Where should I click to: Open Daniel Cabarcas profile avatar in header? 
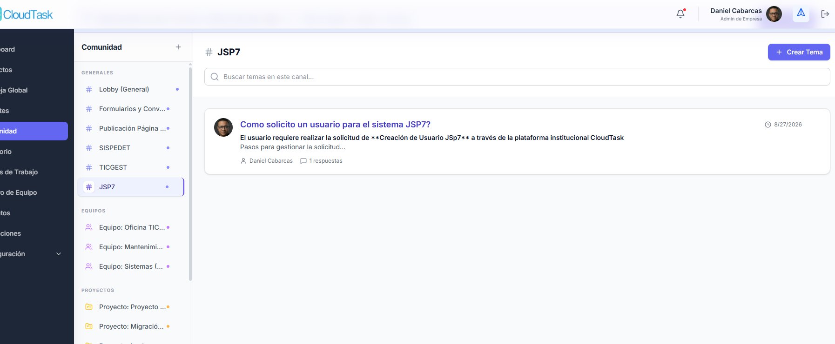774,14
